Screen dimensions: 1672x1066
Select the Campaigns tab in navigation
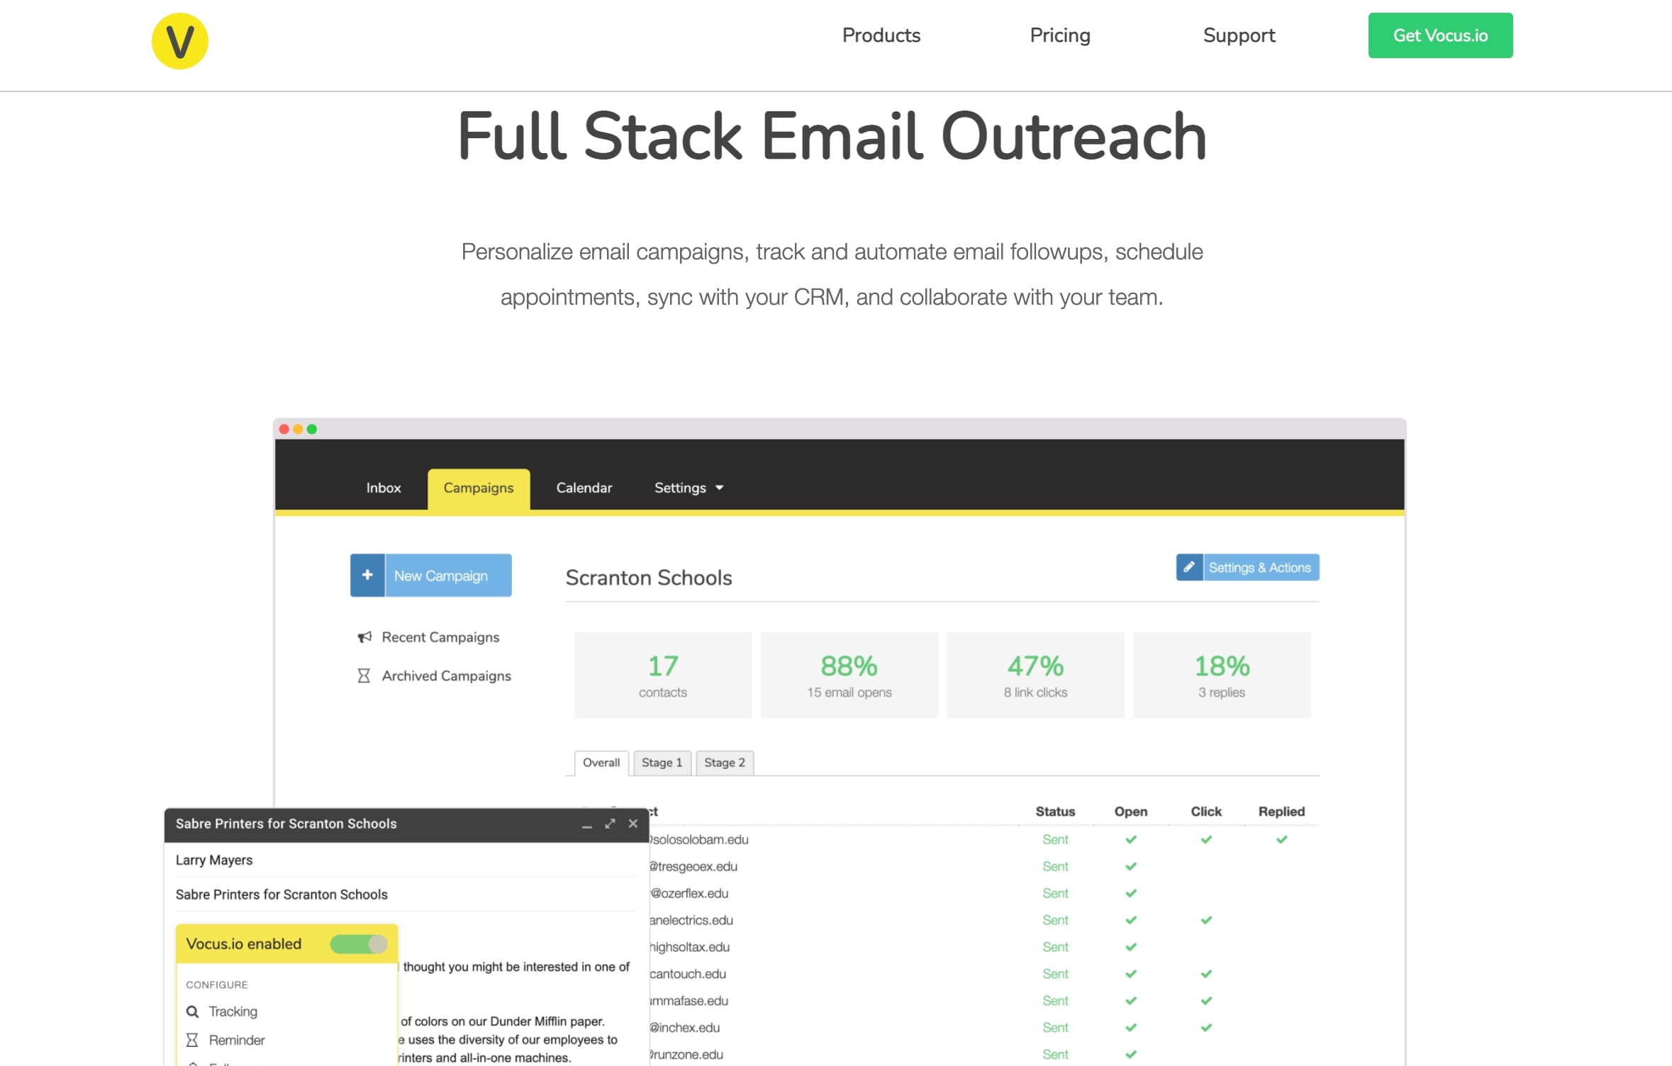(479, 488)
